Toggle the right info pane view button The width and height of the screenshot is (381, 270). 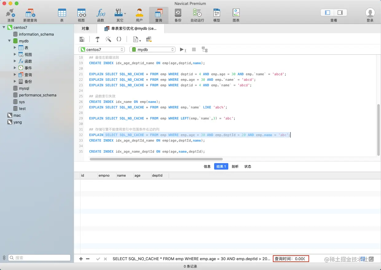click(340, 13)
